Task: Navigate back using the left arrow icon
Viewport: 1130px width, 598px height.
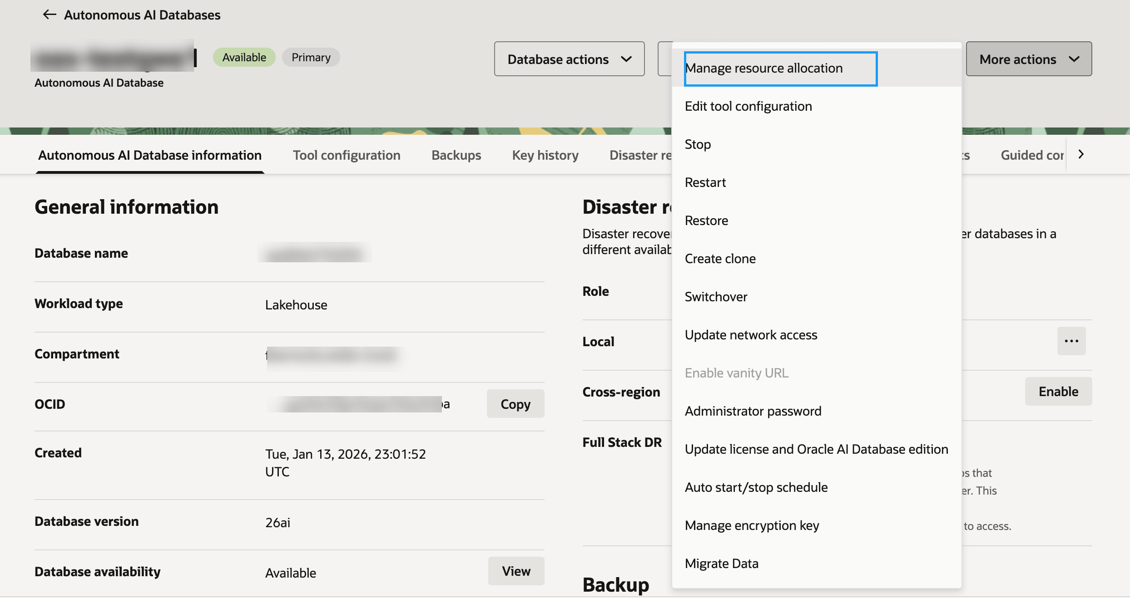Action: click(49, 14)
